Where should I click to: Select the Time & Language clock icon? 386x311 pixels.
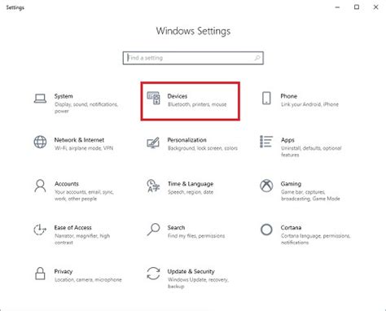tap(153, 186)
